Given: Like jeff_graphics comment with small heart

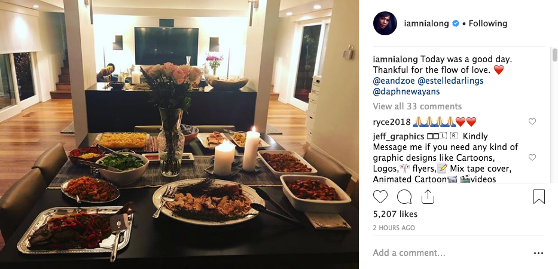Looking at the screenshot, I should coord(532,157).
